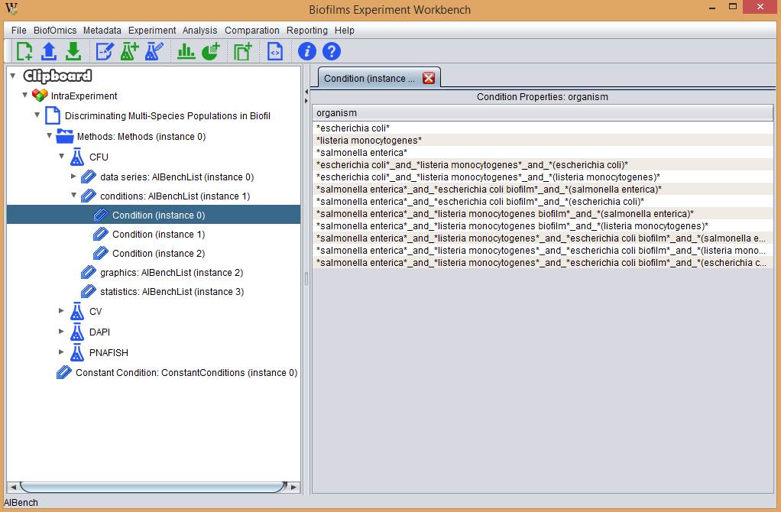Select the *listeria monocytogenes* row

pos(543,141)
